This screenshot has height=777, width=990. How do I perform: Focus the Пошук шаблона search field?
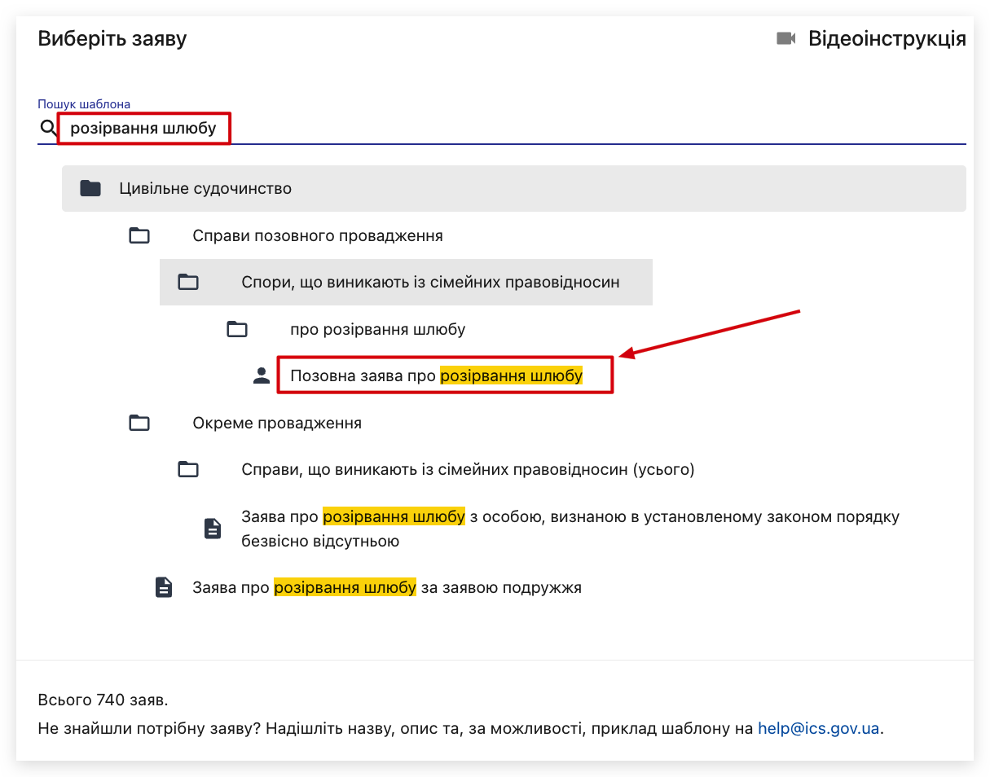tap(489, 129)
